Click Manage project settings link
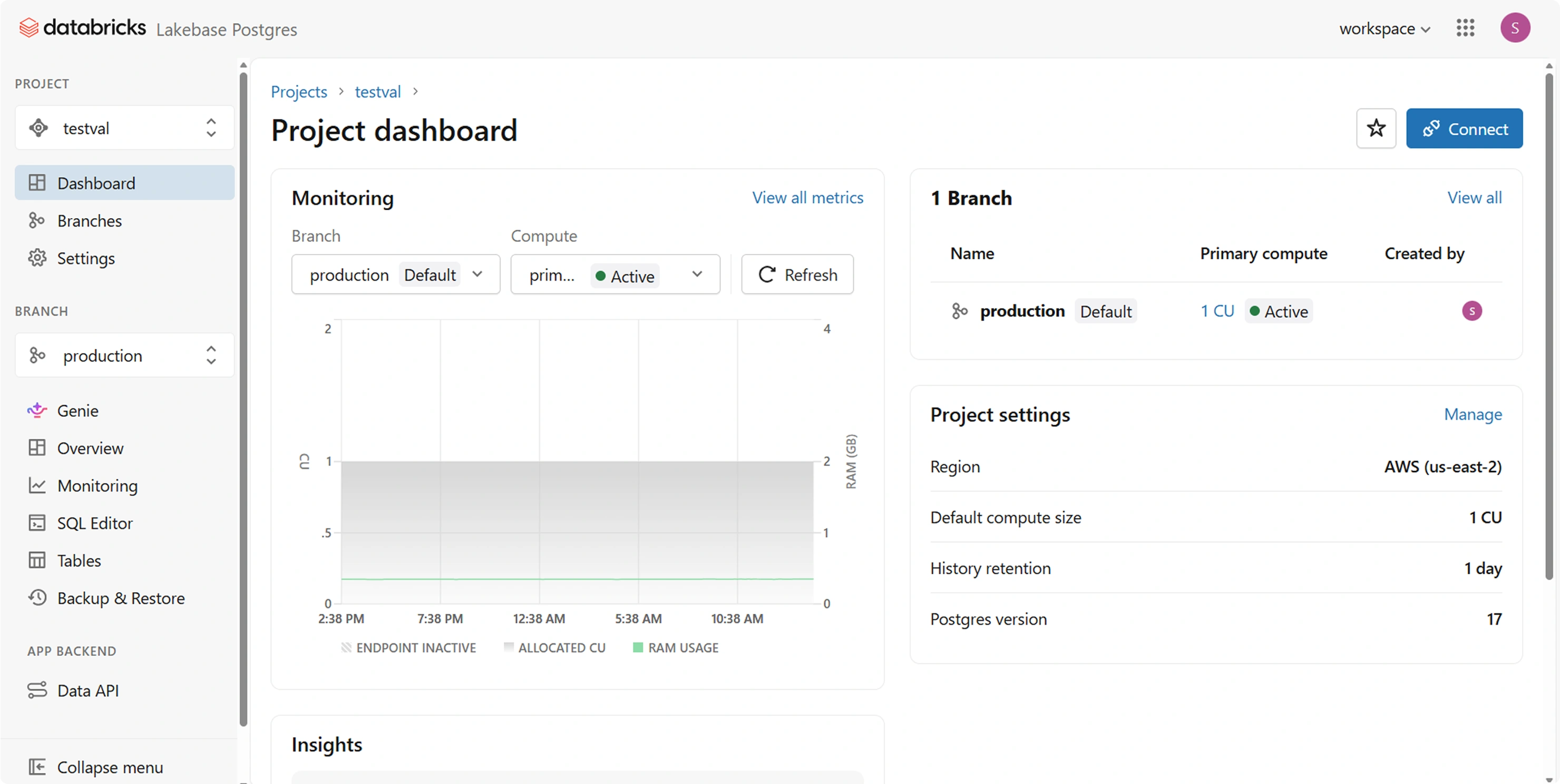 [x=1473, y=414]
